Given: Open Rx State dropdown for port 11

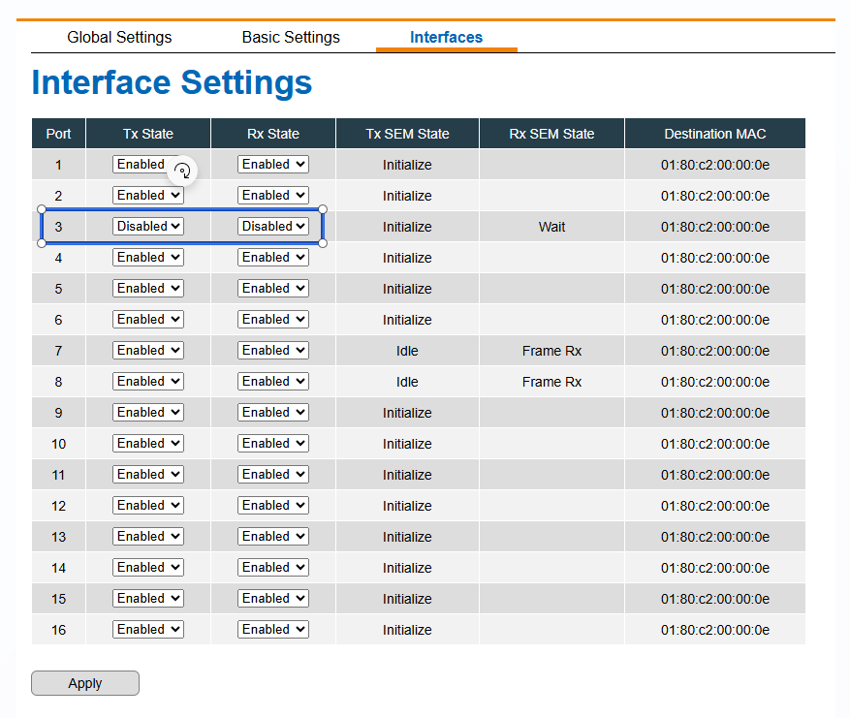Looking at the screenshot, I should click(273, 474).
